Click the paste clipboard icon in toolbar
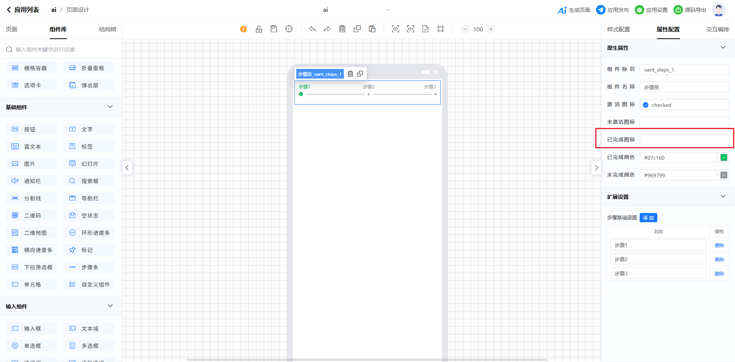The width and height of the screenshot is (735, 362). 372,29
